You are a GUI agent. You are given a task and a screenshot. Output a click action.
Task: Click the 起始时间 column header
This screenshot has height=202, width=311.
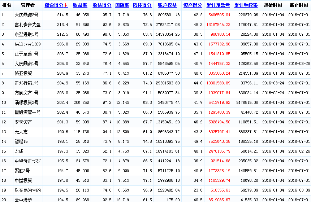pos(273,5)
